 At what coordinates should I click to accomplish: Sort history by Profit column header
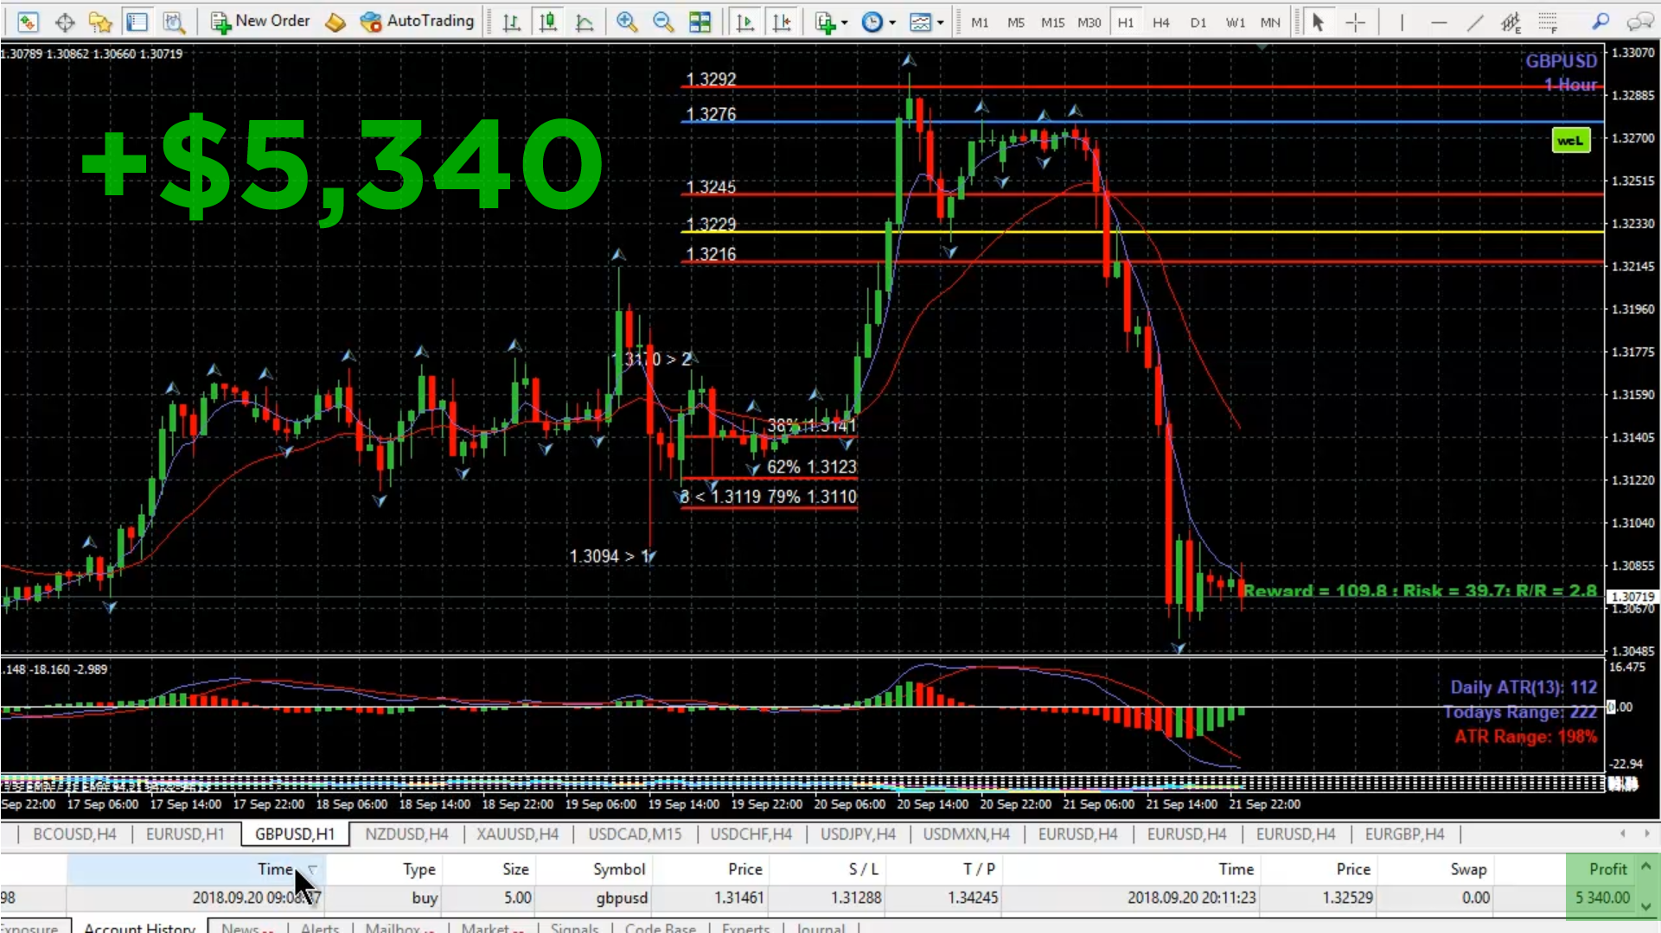1607,869
